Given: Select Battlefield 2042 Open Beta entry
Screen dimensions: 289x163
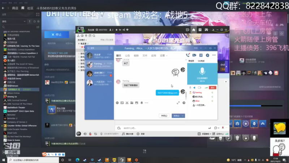Looking at the screenshot, I should click(21, 111).
